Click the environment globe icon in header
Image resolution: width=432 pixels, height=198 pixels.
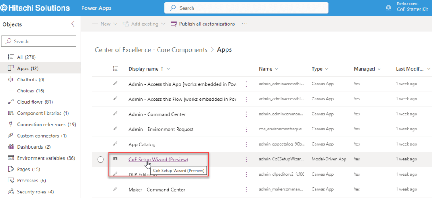click(389, 8)
